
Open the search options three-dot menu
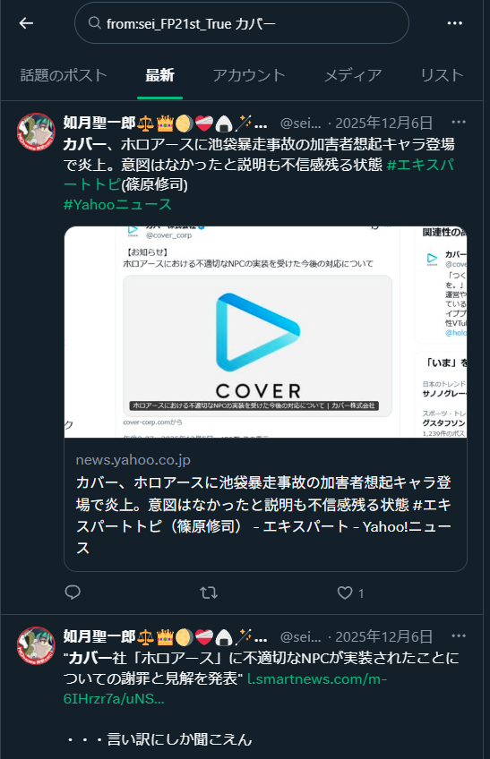point(454,22)
